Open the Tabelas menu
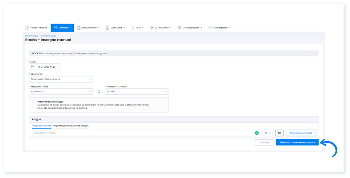The image size is (350, 178). (62, 28)
